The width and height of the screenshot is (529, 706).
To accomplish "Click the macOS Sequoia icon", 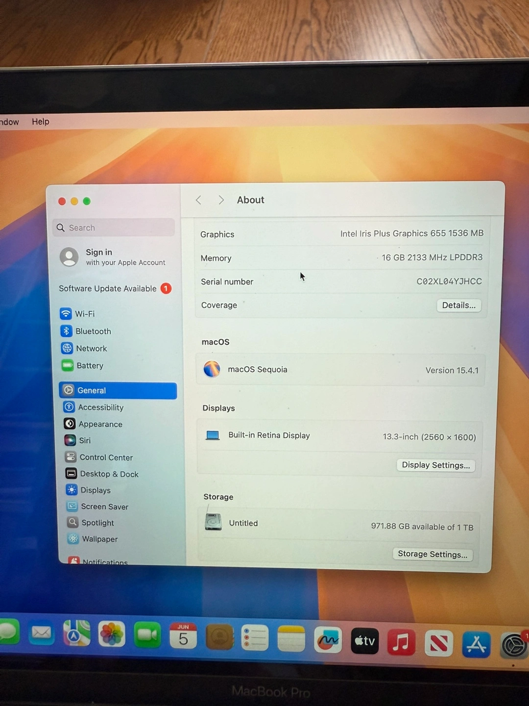I will (212, 369).
